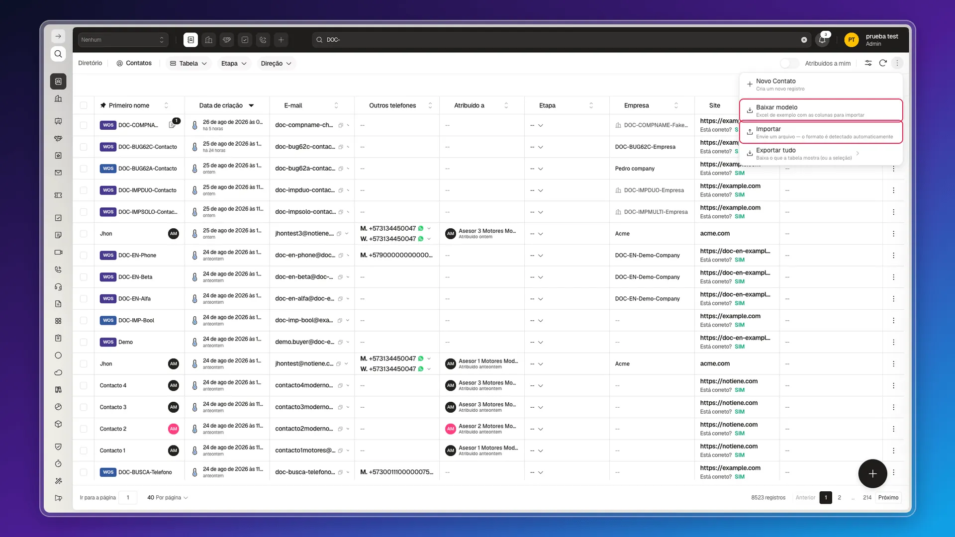Open the mail icon in left sidebar
The height and width of the screenshot is (537, 955).
tap(58, 173)
